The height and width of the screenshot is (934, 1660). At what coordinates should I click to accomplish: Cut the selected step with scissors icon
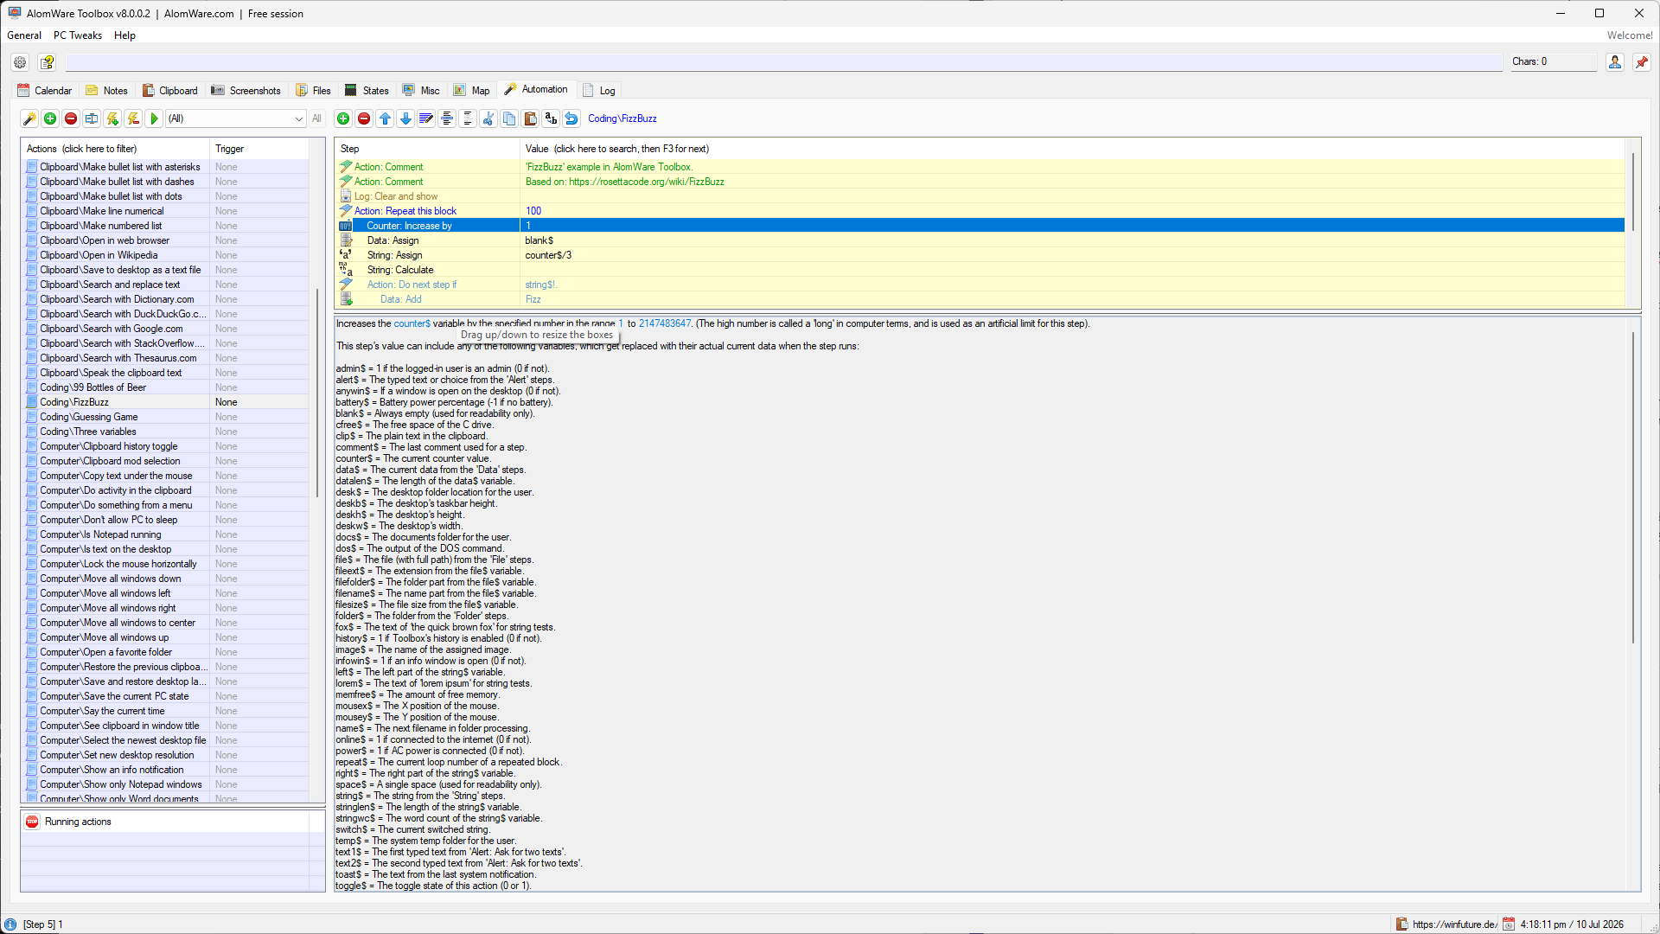point(488,118)
